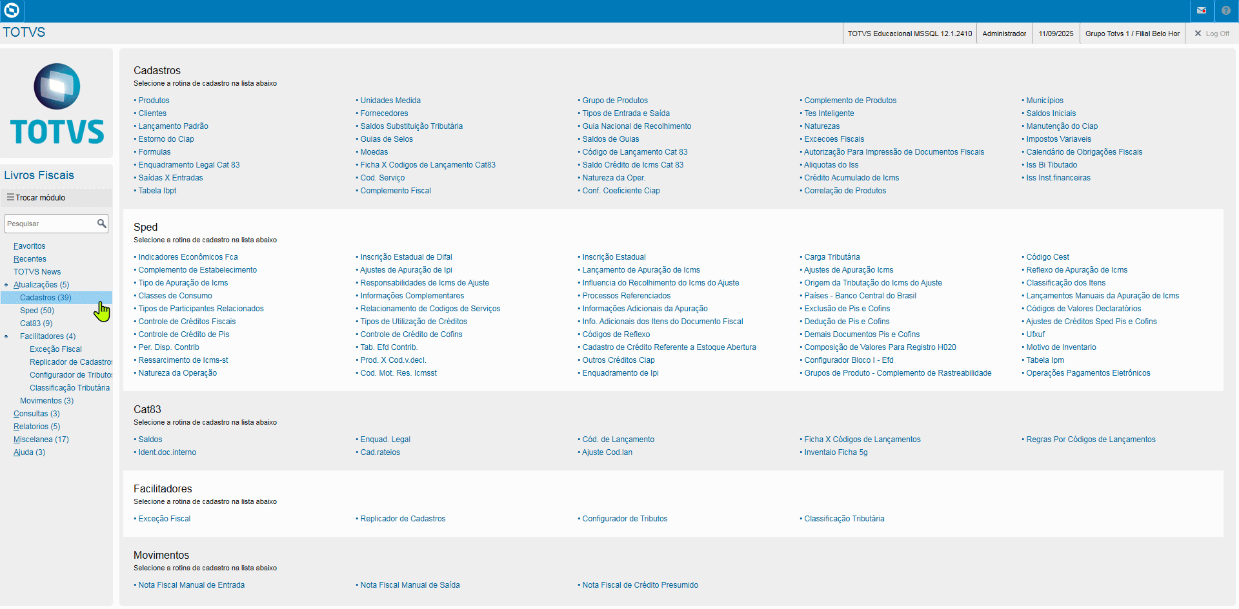
Task: Open Favoritos in sidebar menu
Action: pyautogui.click(x=30, y=246)
